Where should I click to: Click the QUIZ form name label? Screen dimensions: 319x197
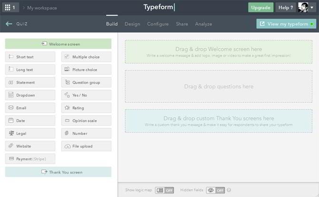point(22,24)
